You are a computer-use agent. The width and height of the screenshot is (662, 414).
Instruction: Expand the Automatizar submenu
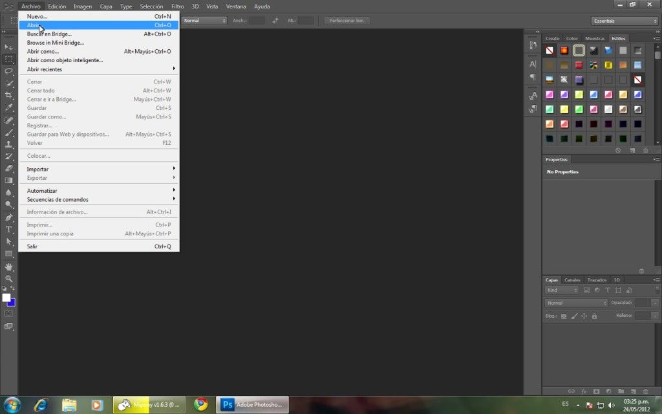click(x=99, y=191)
